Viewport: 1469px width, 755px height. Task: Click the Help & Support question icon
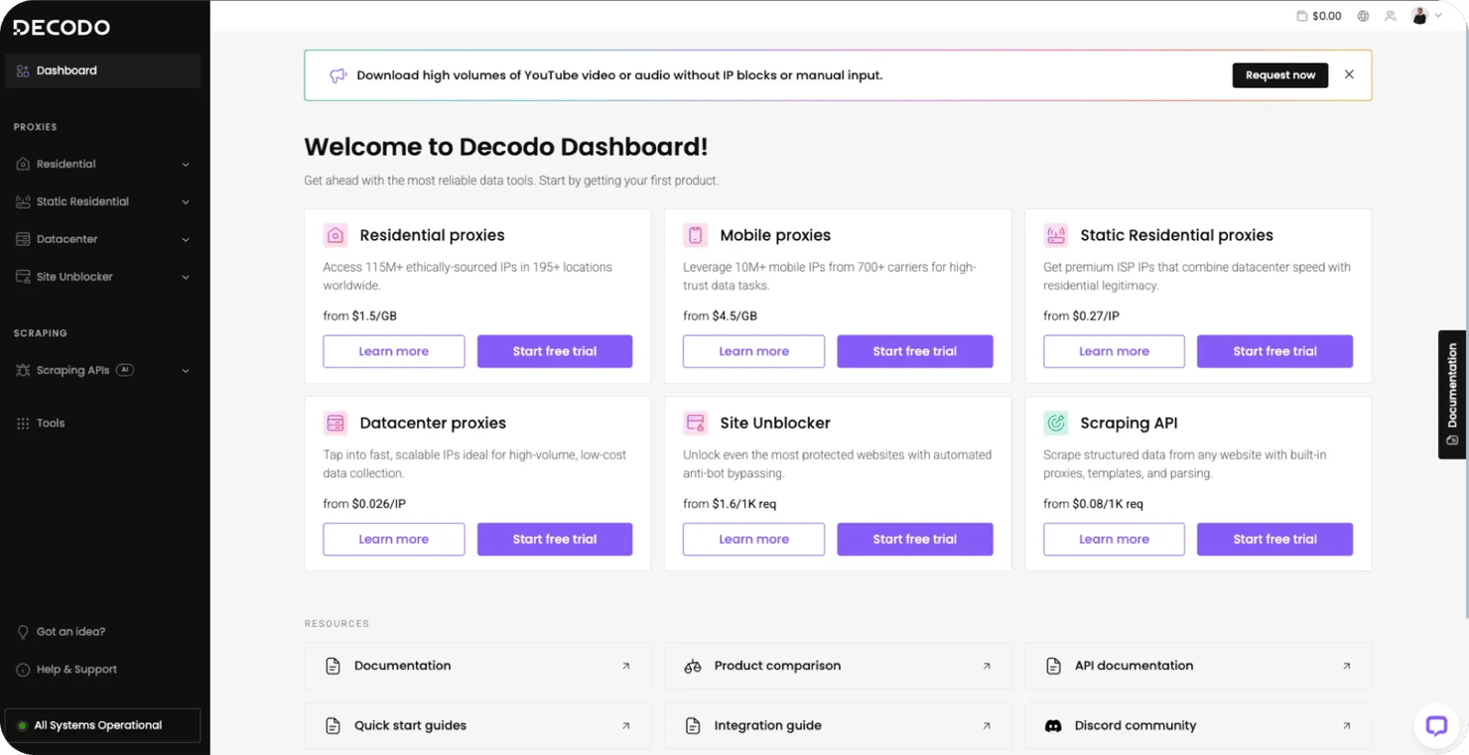click(23, 670)
